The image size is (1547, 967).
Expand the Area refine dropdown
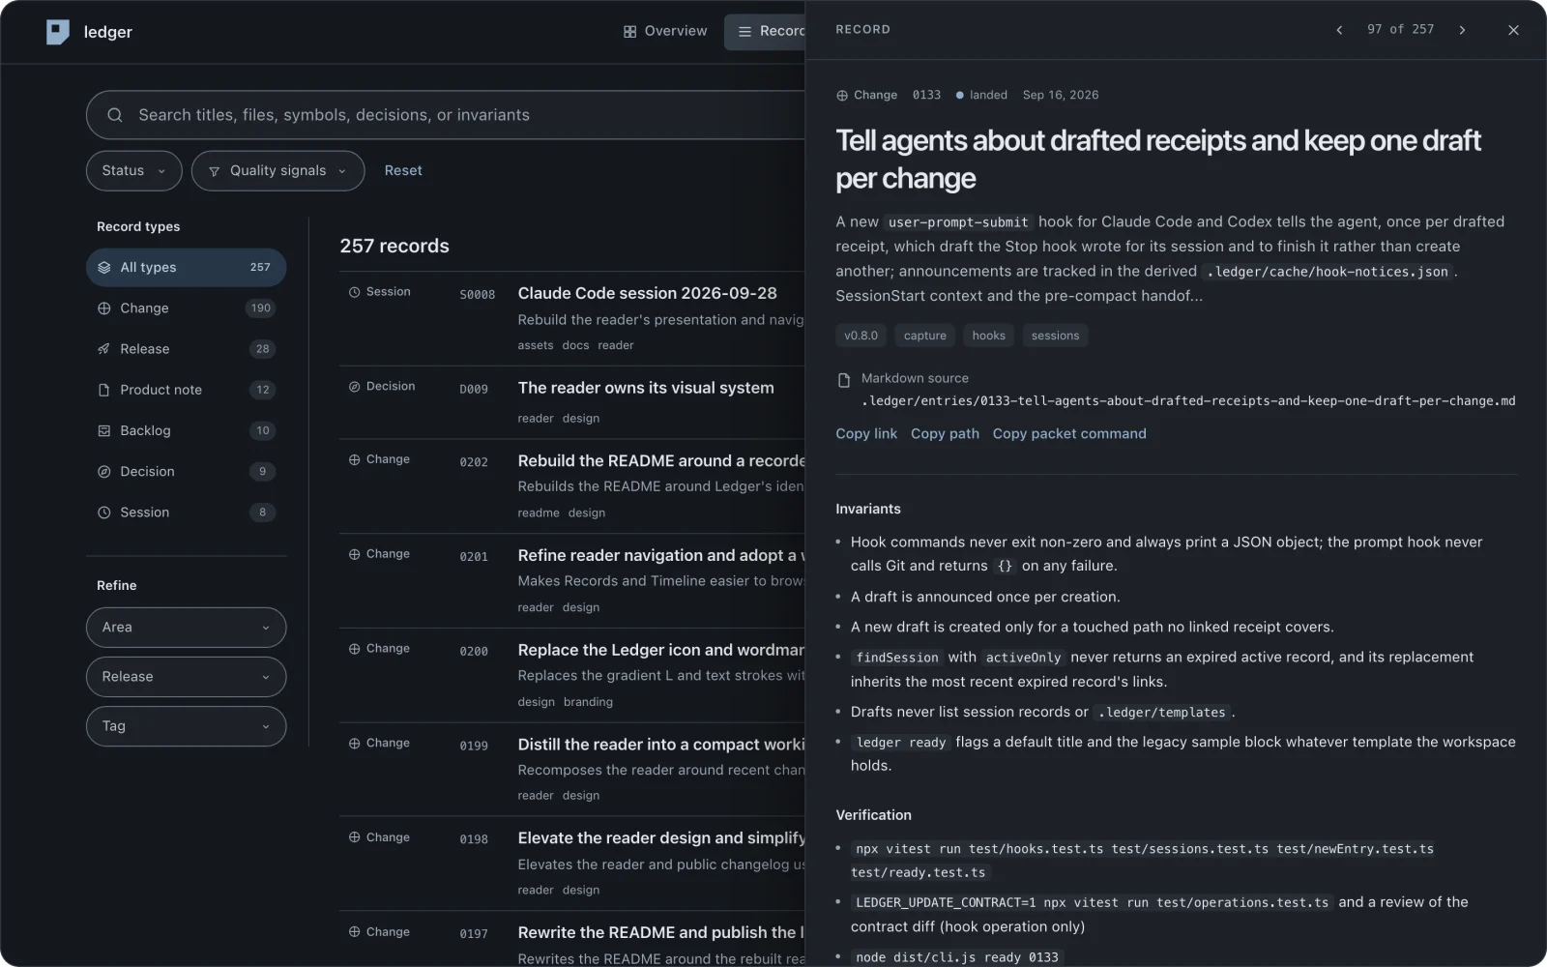click(186, 628)
